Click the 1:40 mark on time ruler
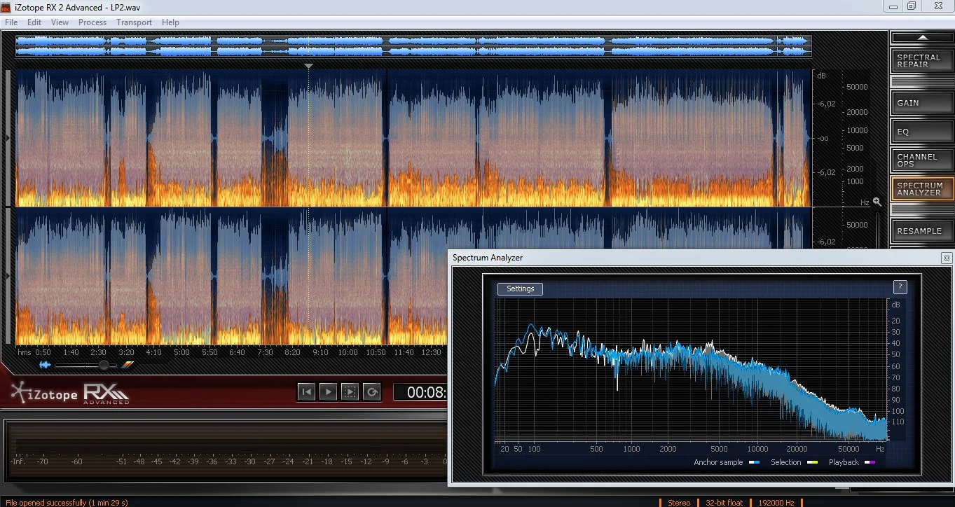The image size is (955, 507). coord(71,352)
